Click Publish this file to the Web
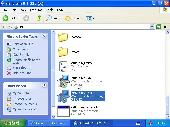Image resolution: width=170 pixels, height=127 pixels. click(x=26, y=61)
